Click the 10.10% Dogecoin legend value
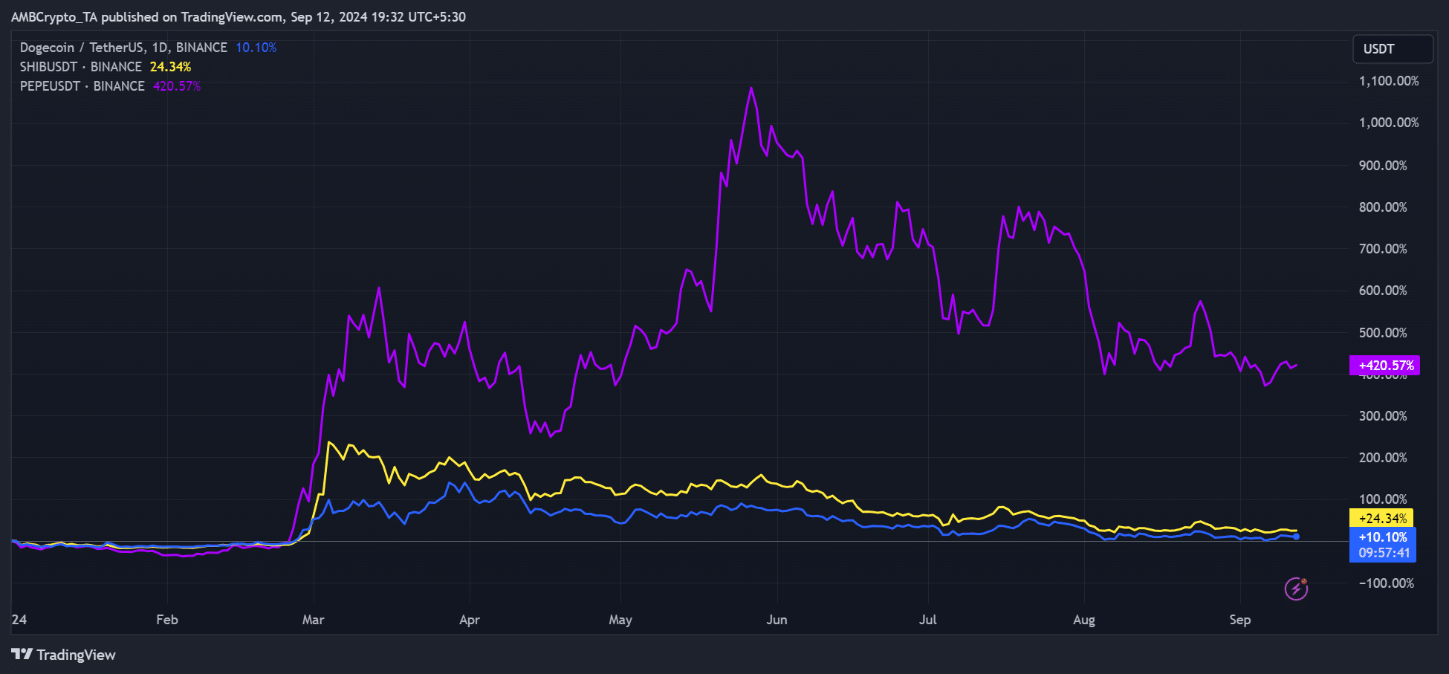1449x674 pixels. [256, 48]
